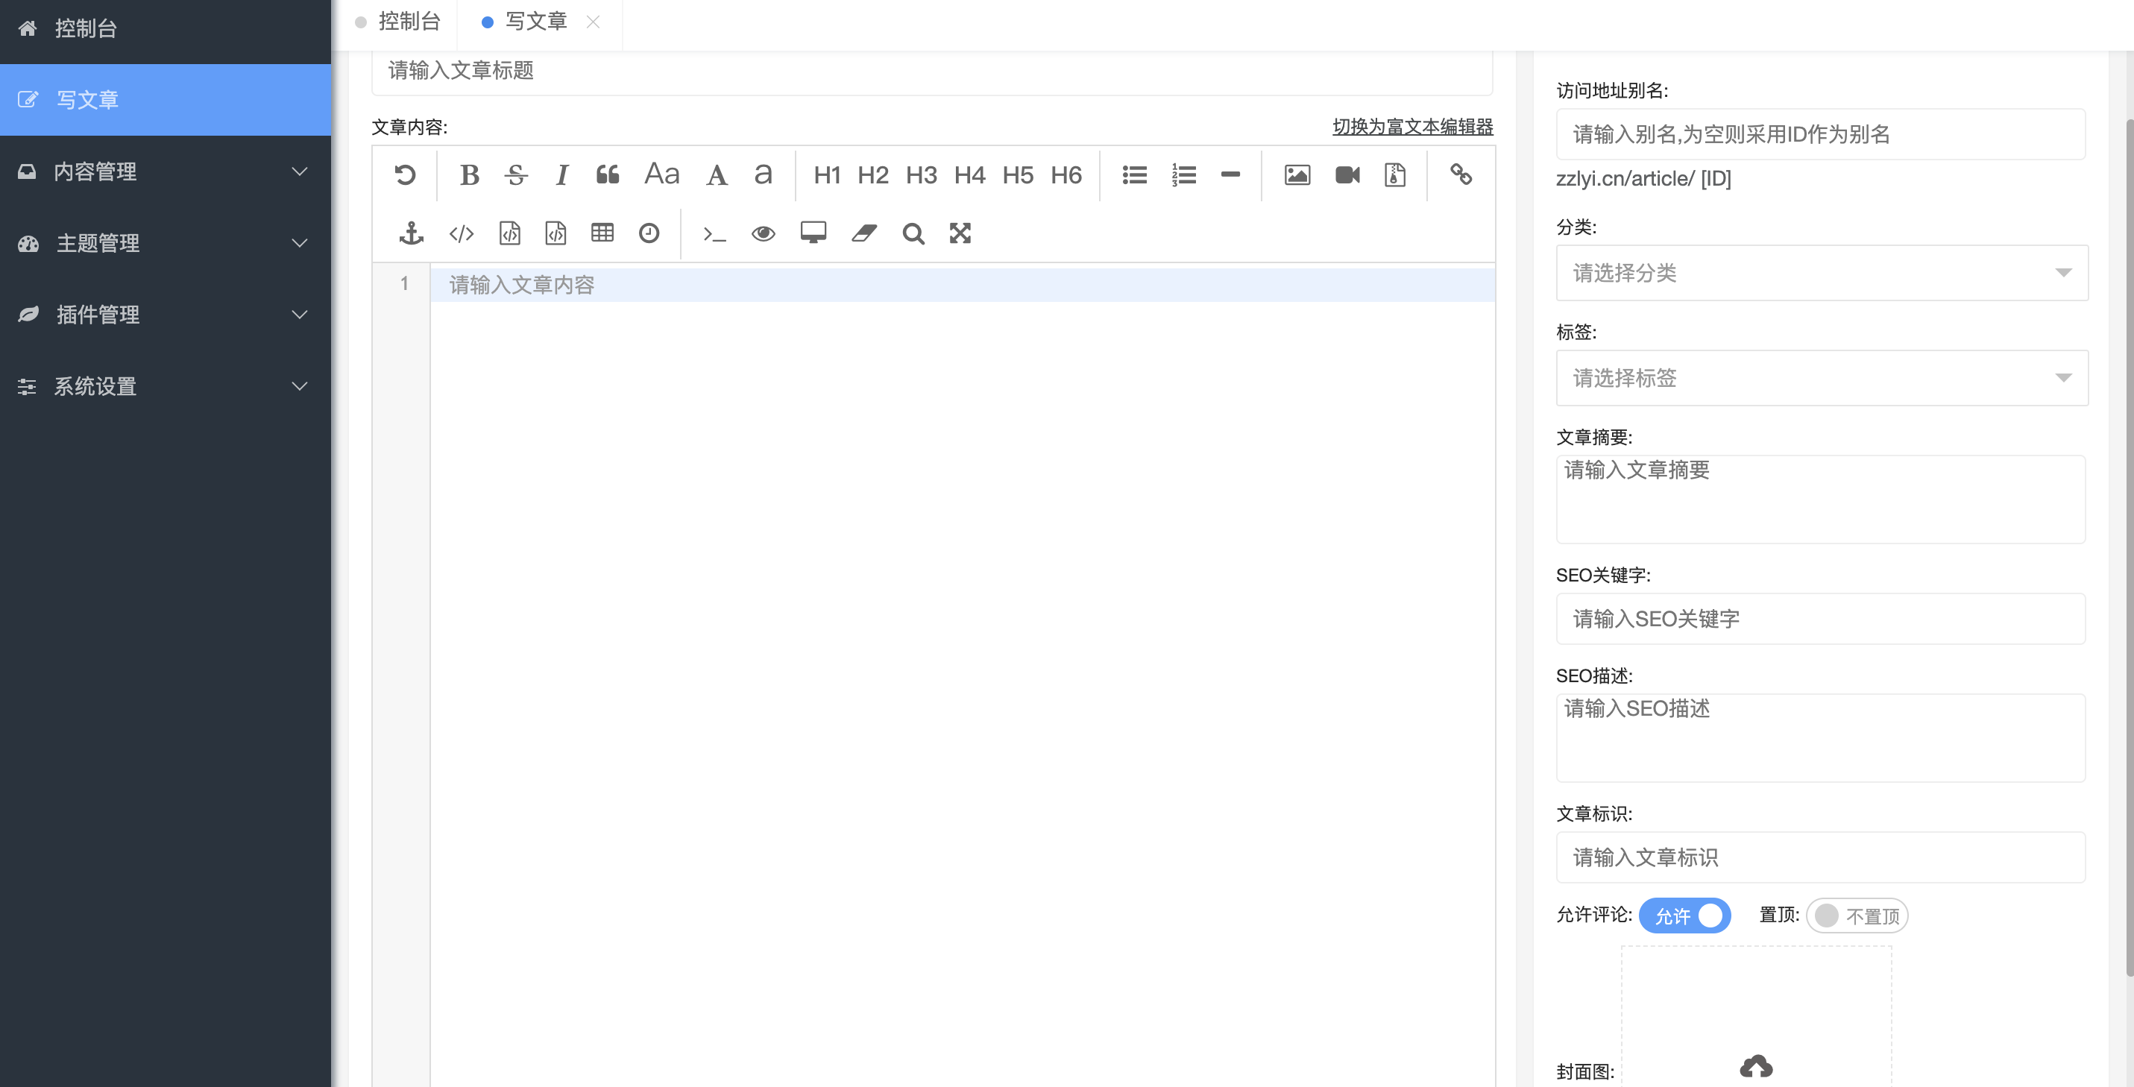2134x1087 pixels.
Task: Open search with magnifier icon
Action: 913,233
